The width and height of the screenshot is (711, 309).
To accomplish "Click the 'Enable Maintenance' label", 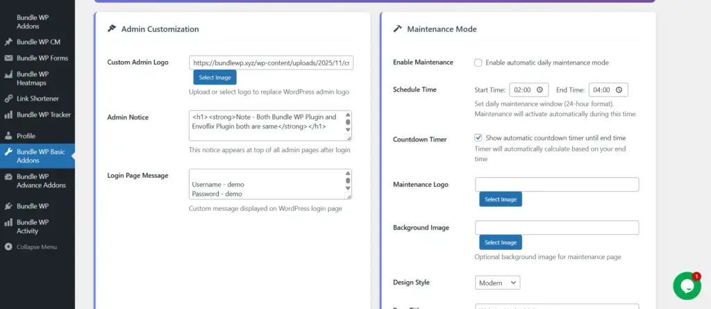I will (x=423, y=62).
